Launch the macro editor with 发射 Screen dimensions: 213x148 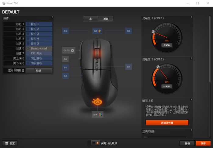coord(39,71)
